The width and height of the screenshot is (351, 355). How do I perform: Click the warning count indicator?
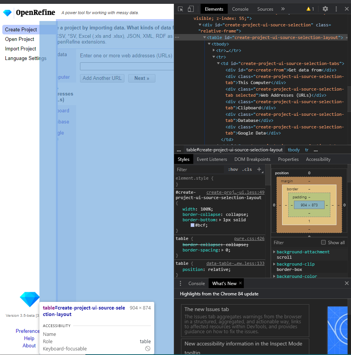tap(310, 9)
